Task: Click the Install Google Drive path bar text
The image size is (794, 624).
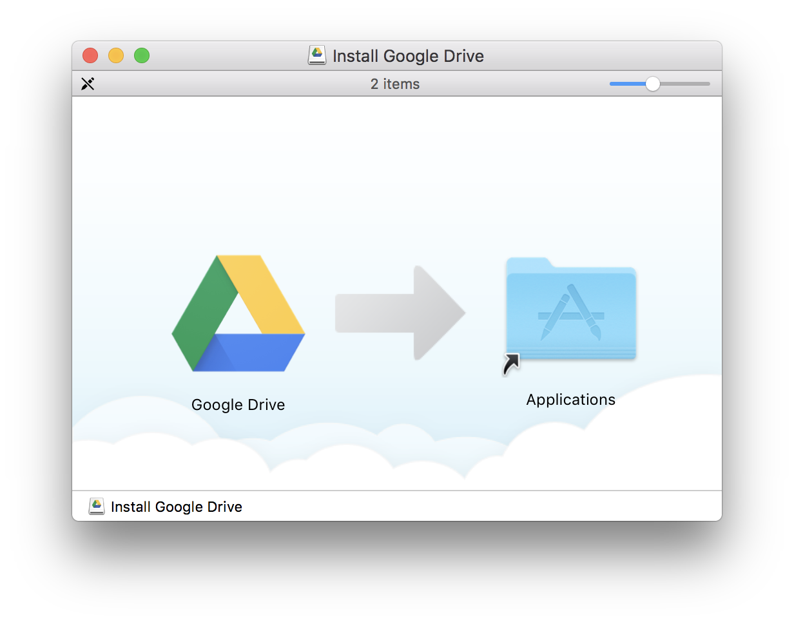Action: pos(176,507)
